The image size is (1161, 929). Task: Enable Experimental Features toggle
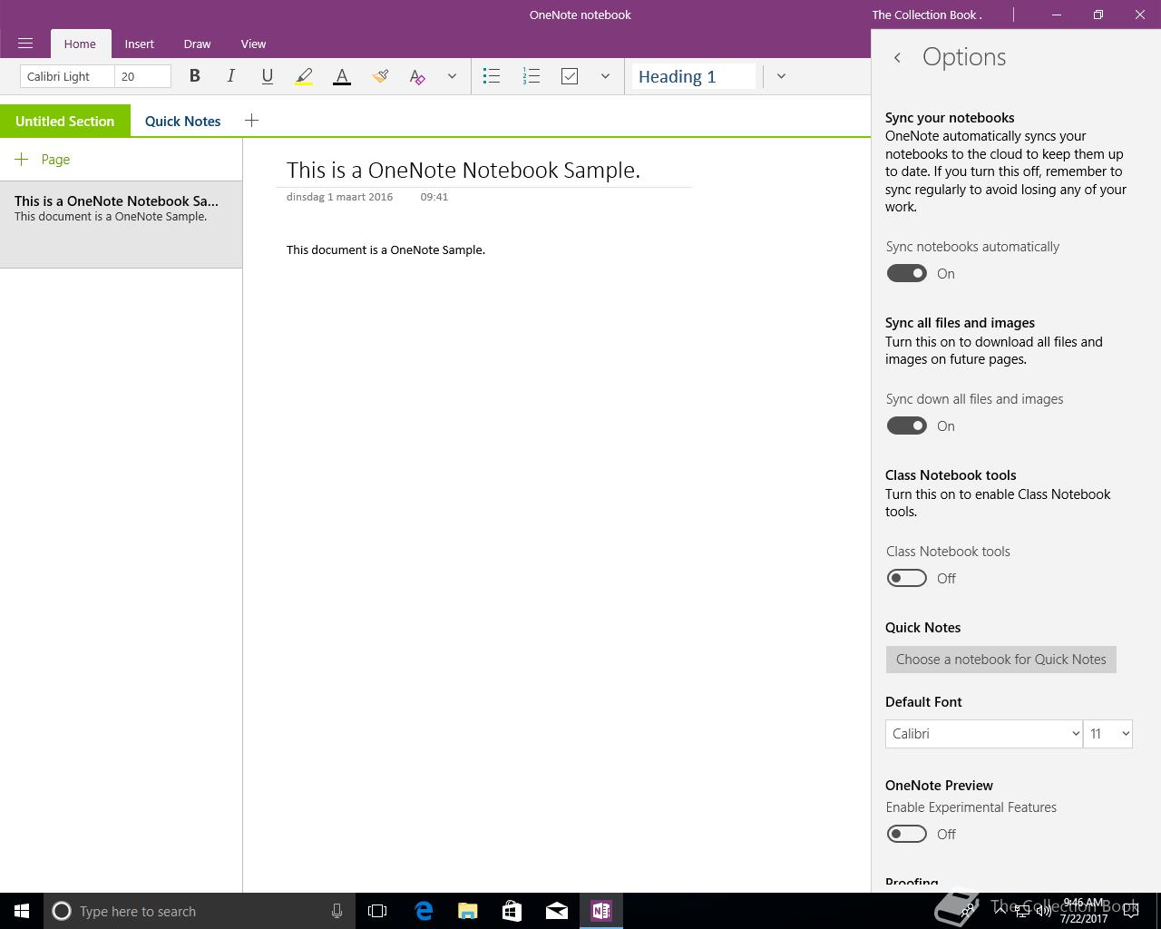tap(906, 834)
